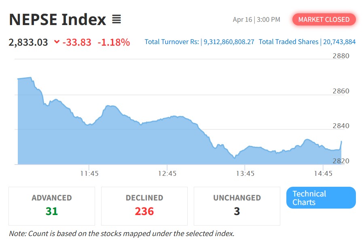The height and width of the screenshot is (249, 364).
Task: Click the red down arrow change indicator
Action: [57, 42]
